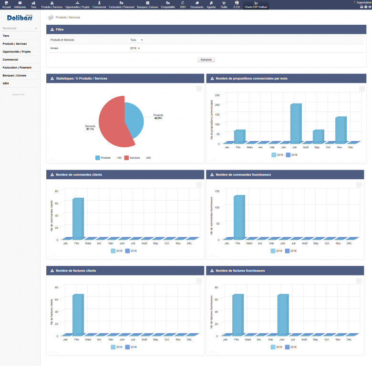372x366 pixels.
Task: Toggle Services slice in pie chart legend
Action: point(127,158)
